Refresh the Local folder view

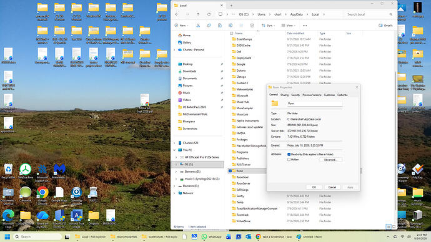[209, 14]
